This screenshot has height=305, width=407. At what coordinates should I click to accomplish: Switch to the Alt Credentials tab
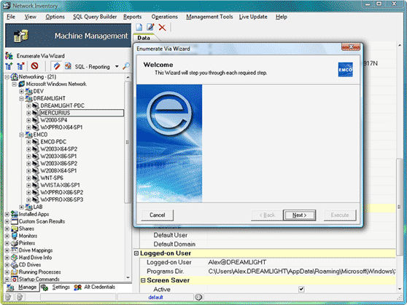[x=95, y=287]
